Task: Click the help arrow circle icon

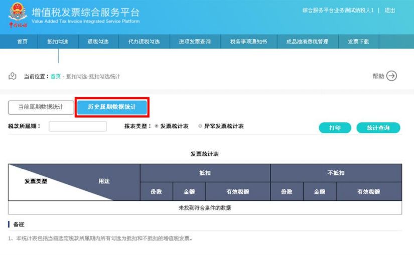Action: (392, 76)
